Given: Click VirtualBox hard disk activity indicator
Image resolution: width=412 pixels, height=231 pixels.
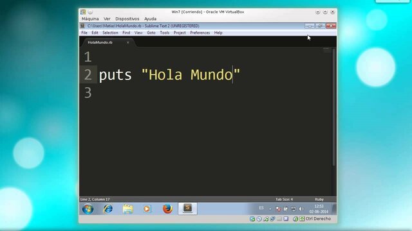Looking at the screenshot, I should [x=252, y=219].
